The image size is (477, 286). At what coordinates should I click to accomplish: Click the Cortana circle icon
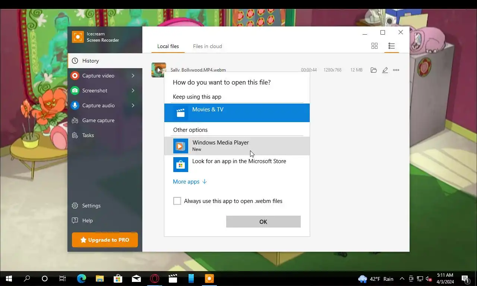[45, 279]
